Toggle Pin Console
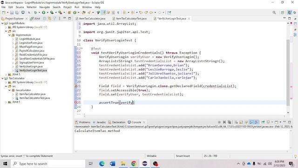The image size is (298, 168). tap(263, 122)
